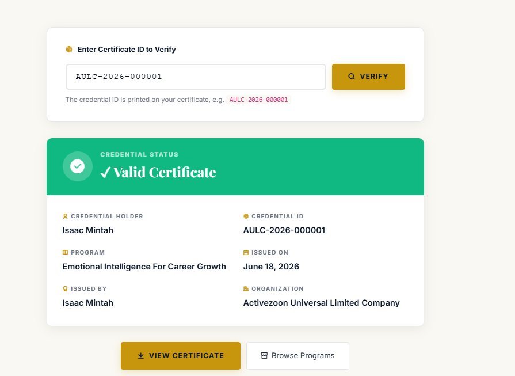Click the 'ORGANIZATION' label
Viewport: 515px width, 376px height.
pos(277,288)
